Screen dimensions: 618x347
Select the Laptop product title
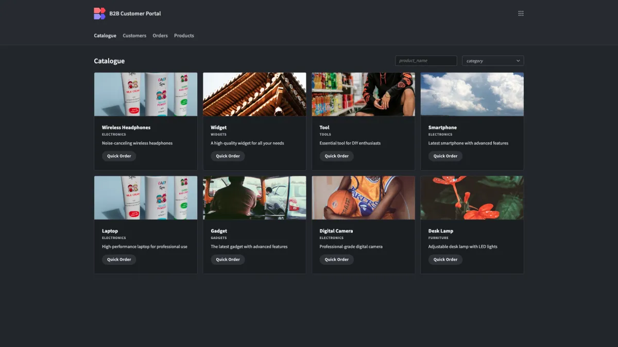click(110, 231)
